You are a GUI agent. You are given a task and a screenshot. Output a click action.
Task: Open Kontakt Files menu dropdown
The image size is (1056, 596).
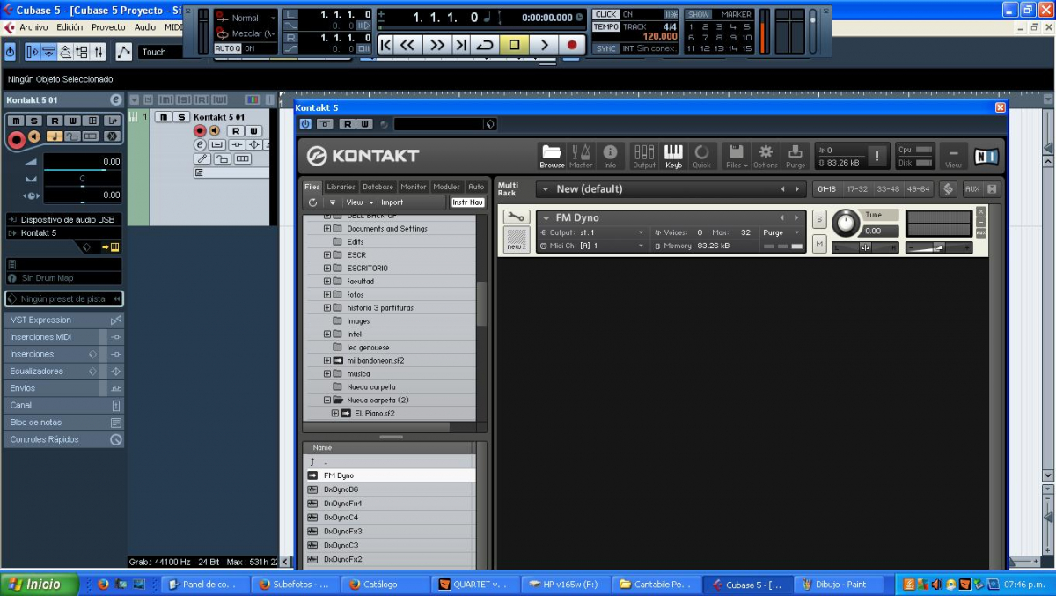(737, 156)
